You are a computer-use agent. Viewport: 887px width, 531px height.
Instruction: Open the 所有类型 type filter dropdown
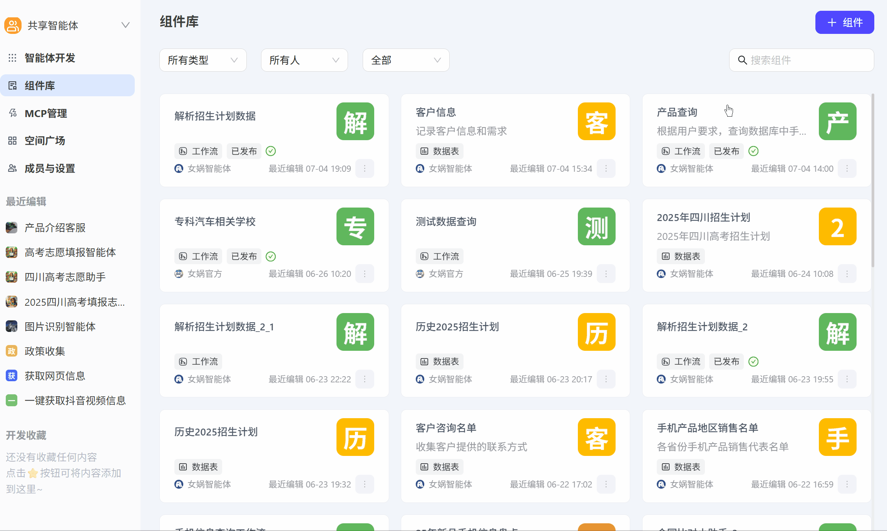tap(203, 60)
